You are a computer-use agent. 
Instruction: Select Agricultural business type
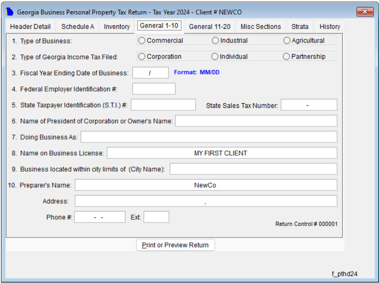(x=287, y=41)
